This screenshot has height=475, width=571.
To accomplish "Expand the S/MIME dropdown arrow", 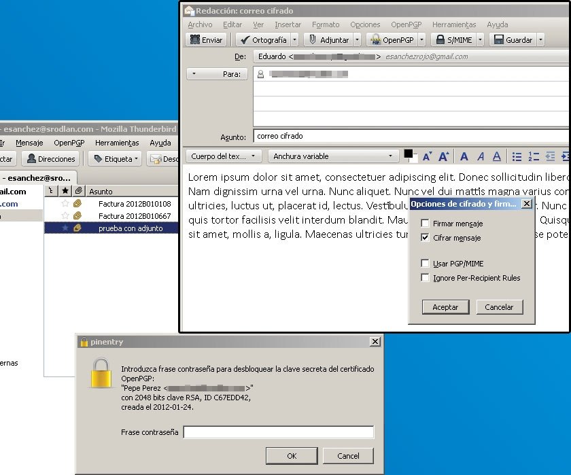I will tap(481, 39).
